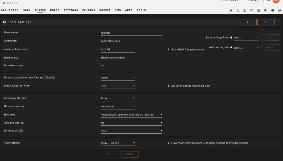The width and height of the screenshot is (283, 161).
Task: Click the left arrow next to Read settings from
Action: (231, 38)
